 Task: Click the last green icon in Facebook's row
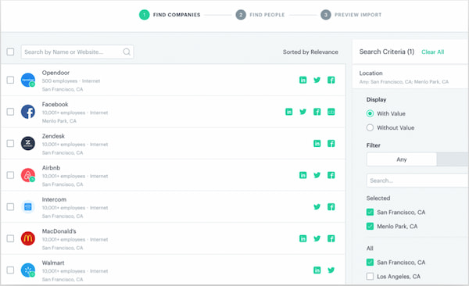coord(331,112)
